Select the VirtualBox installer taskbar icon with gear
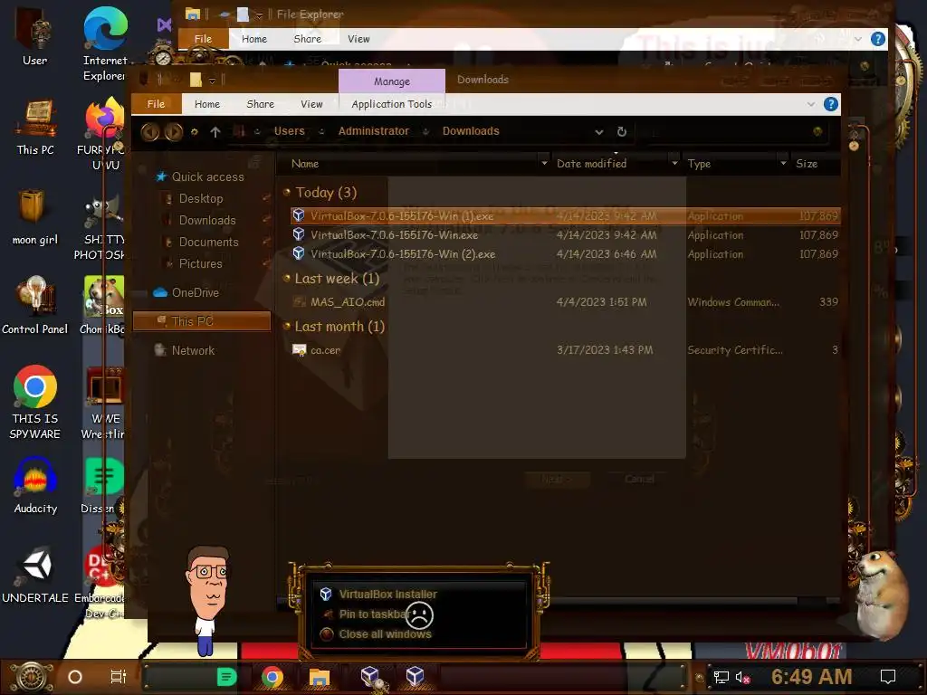This screenshot has height=695, width=927. pyautogui.click(x=372, y=677)
